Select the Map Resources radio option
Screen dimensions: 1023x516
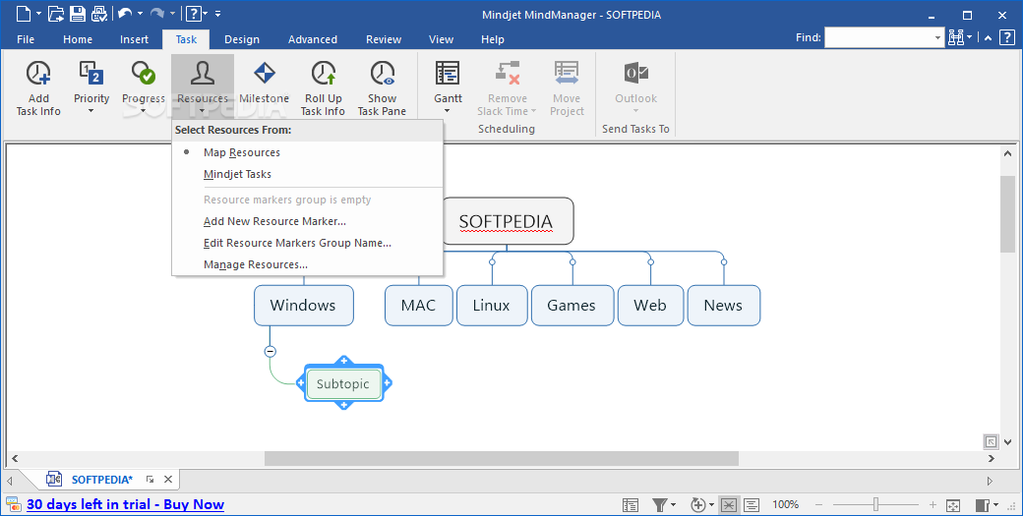[241, 152]
